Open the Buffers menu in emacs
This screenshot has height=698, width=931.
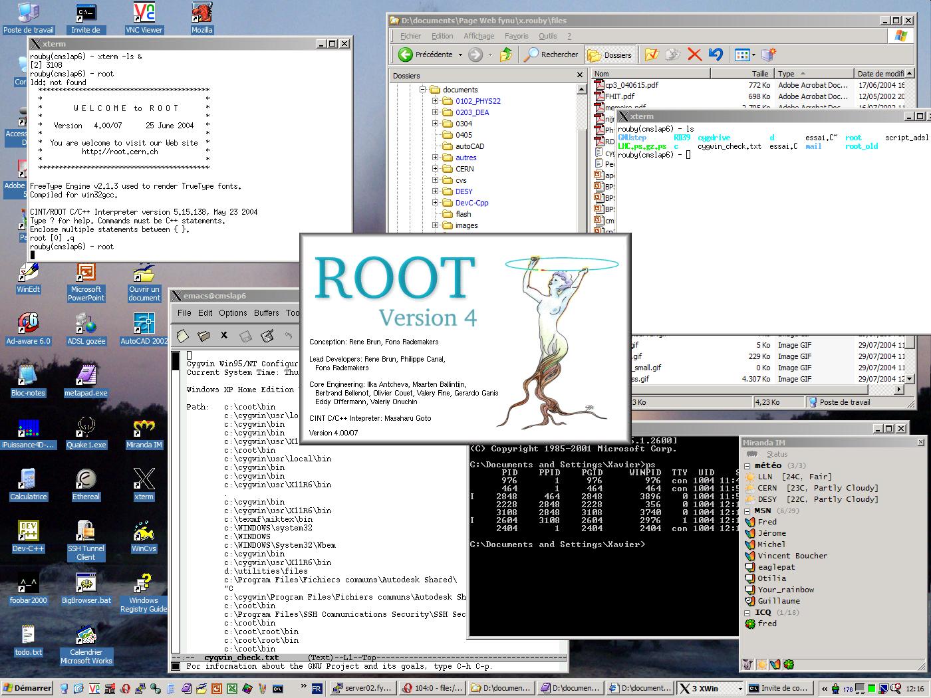266,312
